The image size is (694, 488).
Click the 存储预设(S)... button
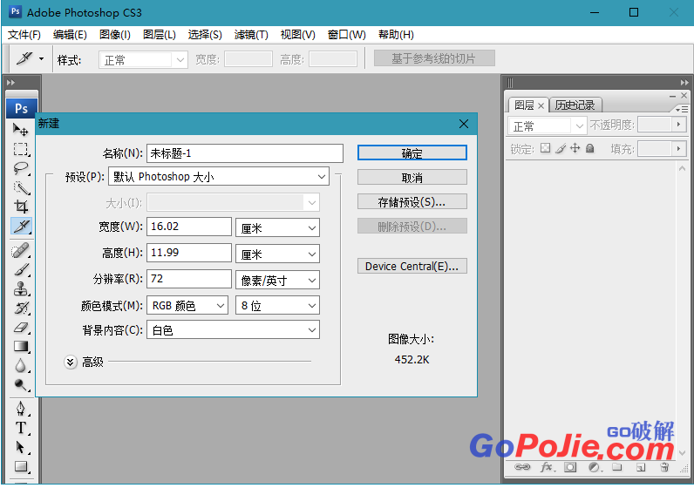tap(412, 202)
